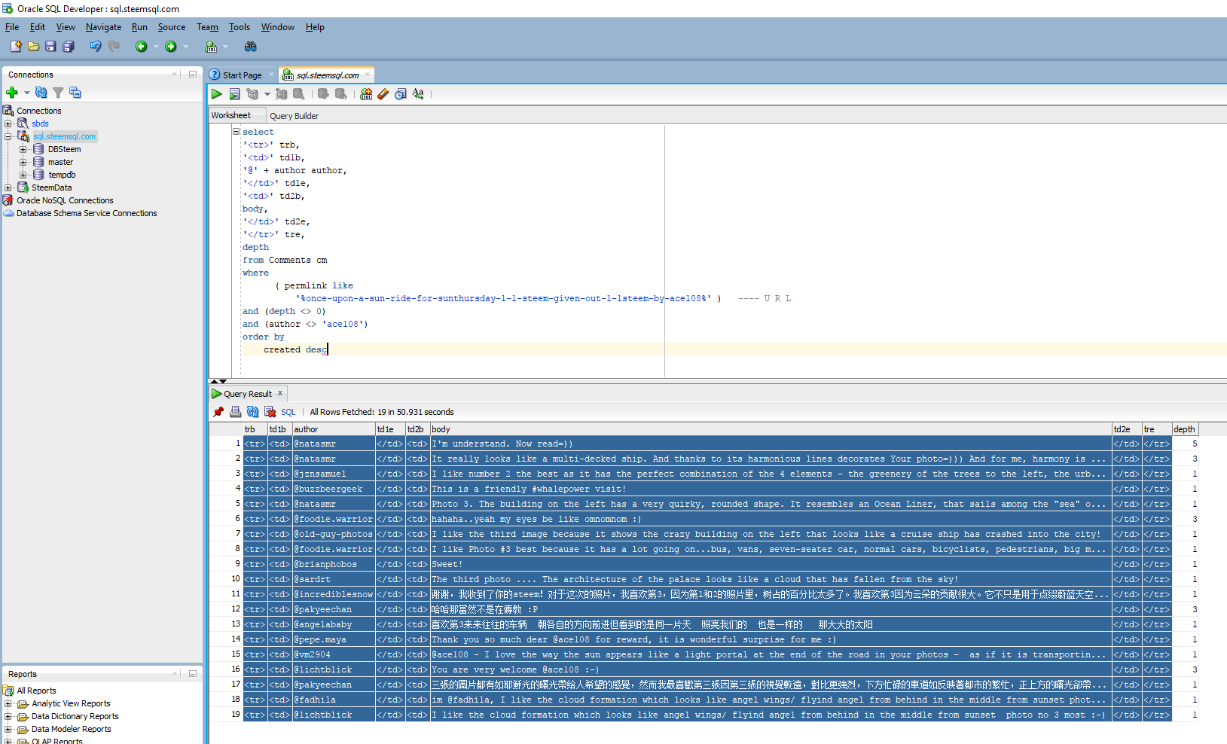The width and height of the screenshot is (1227, 744).
Task: Open the File menu
Action: click(x=12, y=27)
